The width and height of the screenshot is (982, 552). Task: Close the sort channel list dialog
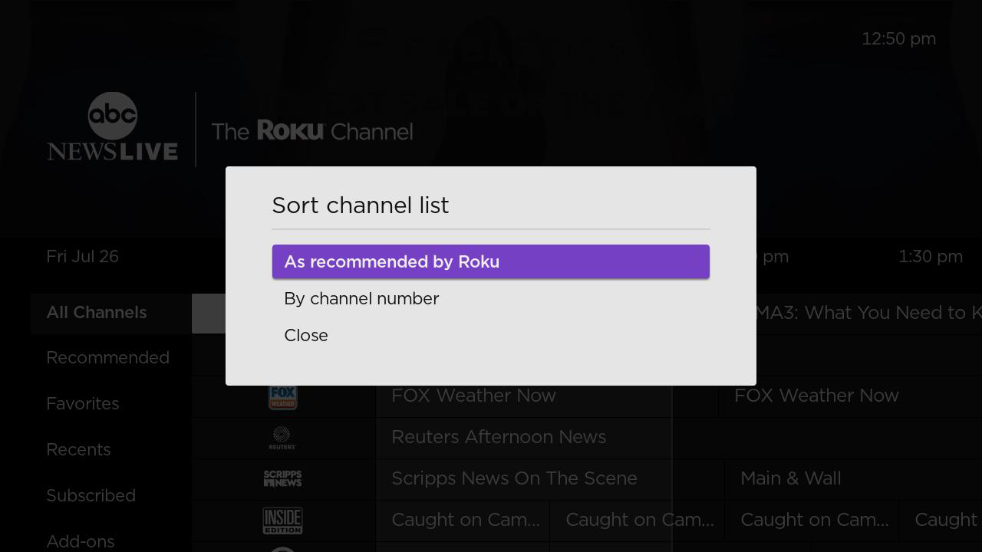tap(491, 335)
